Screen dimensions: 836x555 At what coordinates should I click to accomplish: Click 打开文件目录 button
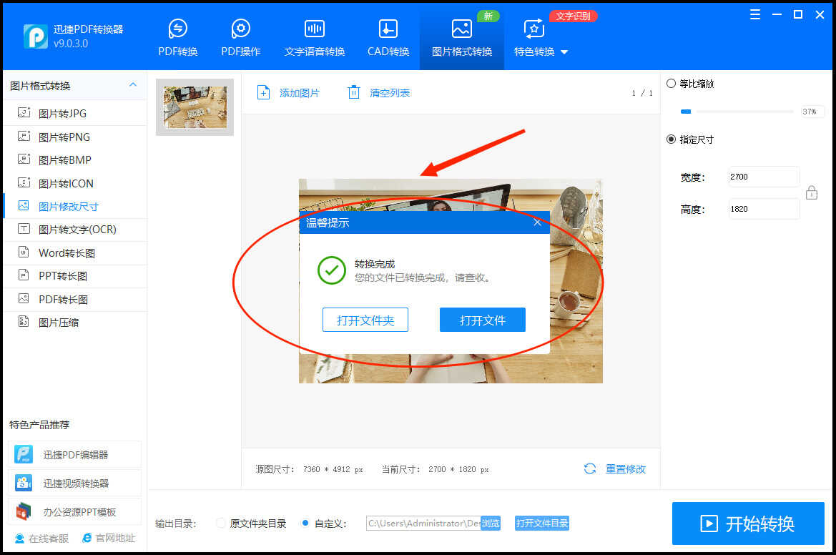tap(541, 523)
